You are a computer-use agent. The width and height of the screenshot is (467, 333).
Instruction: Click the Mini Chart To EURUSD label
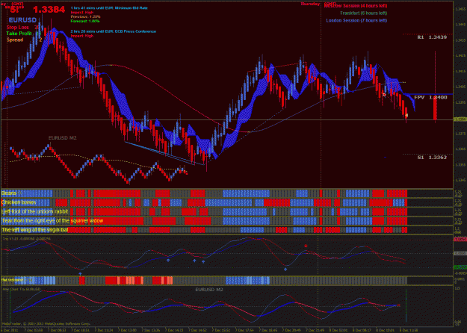coord(22,289)
